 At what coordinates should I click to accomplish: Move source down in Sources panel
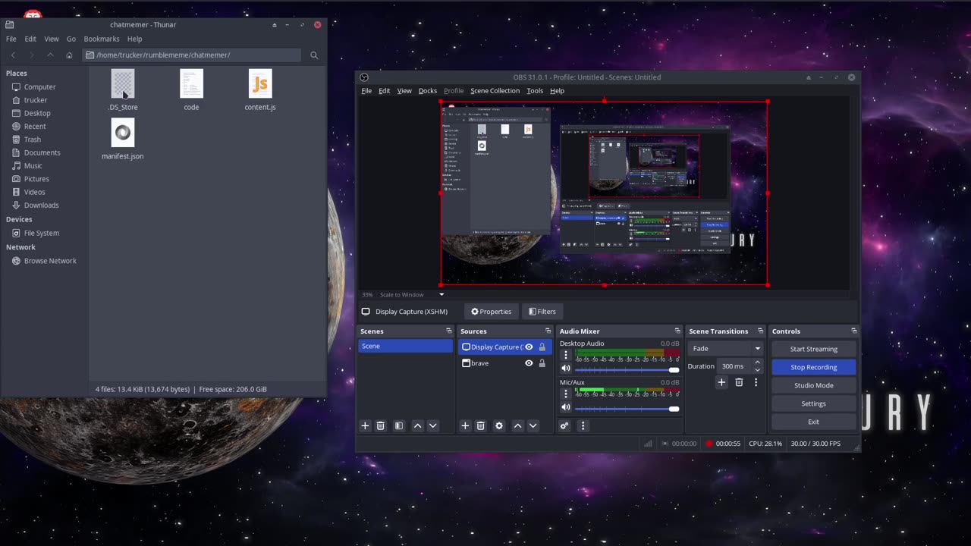[x=533, y=426]
